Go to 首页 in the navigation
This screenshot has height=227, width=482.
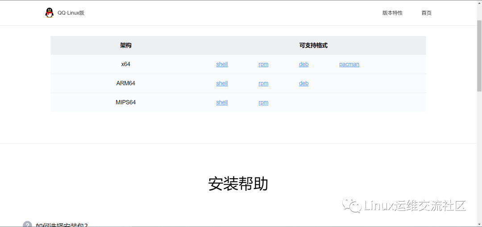[426, 13]
